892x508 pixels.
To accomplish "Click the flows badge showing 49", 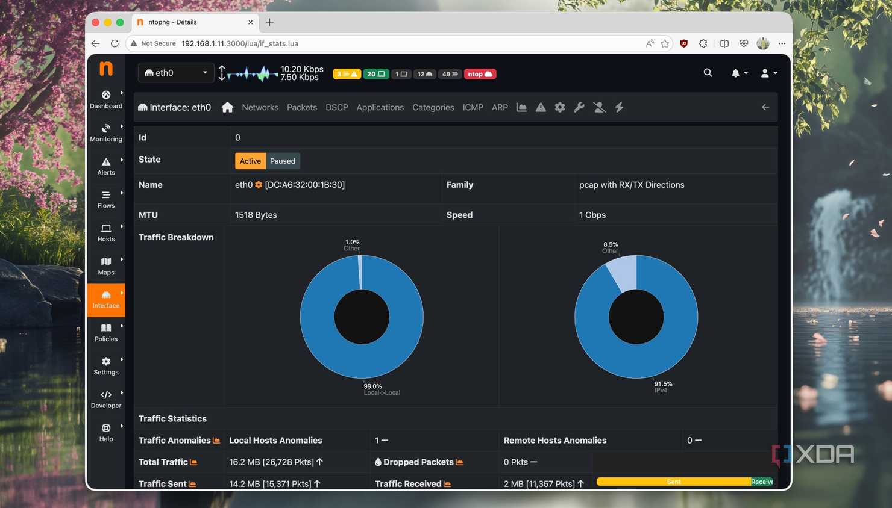I will click(450, 74).
